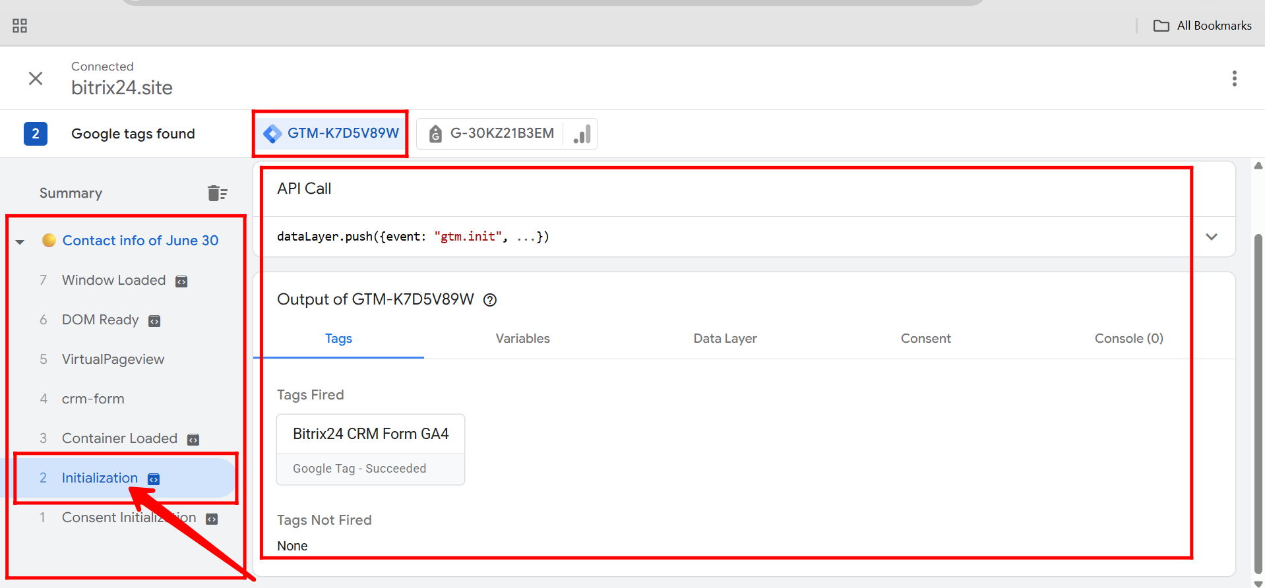
Task: Click the bitrix24.site connected domain text
Action: coord(122,88)
